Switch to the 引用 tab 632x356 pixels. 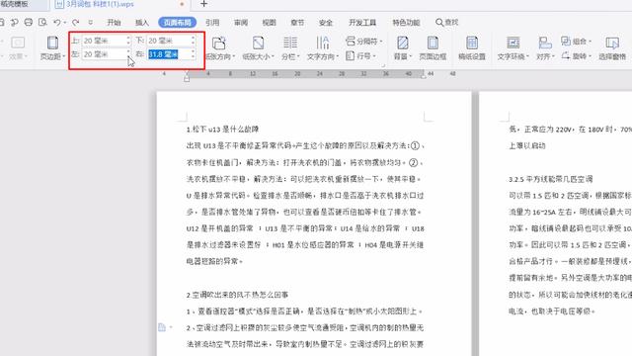click(x=212, y=23)
